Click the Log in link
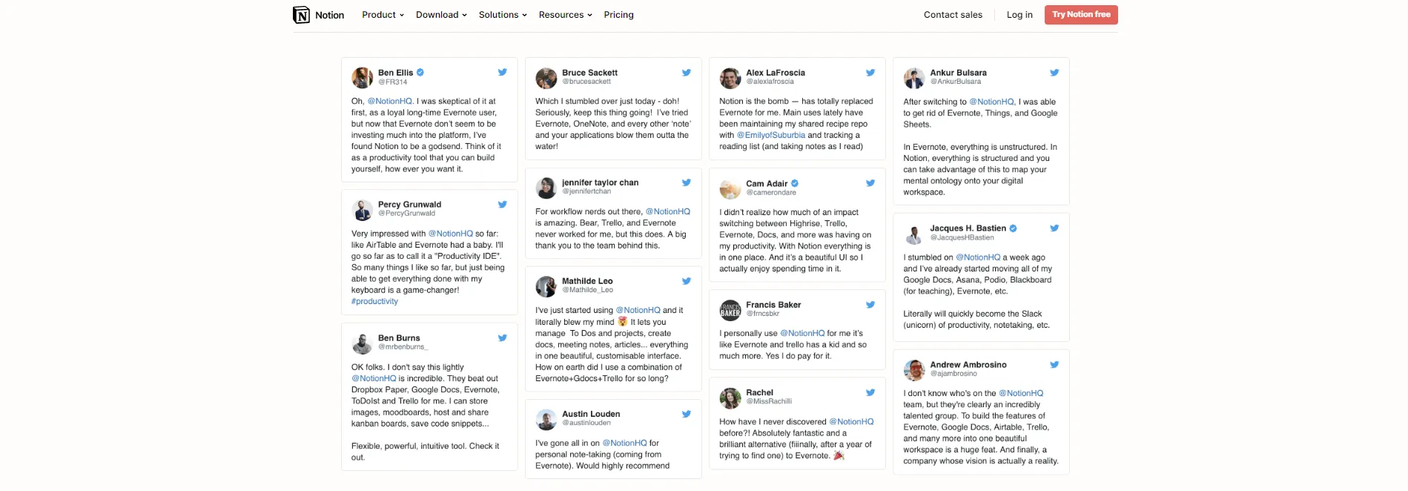This screenshot has width=1408, height=491. coord(1019,15)
